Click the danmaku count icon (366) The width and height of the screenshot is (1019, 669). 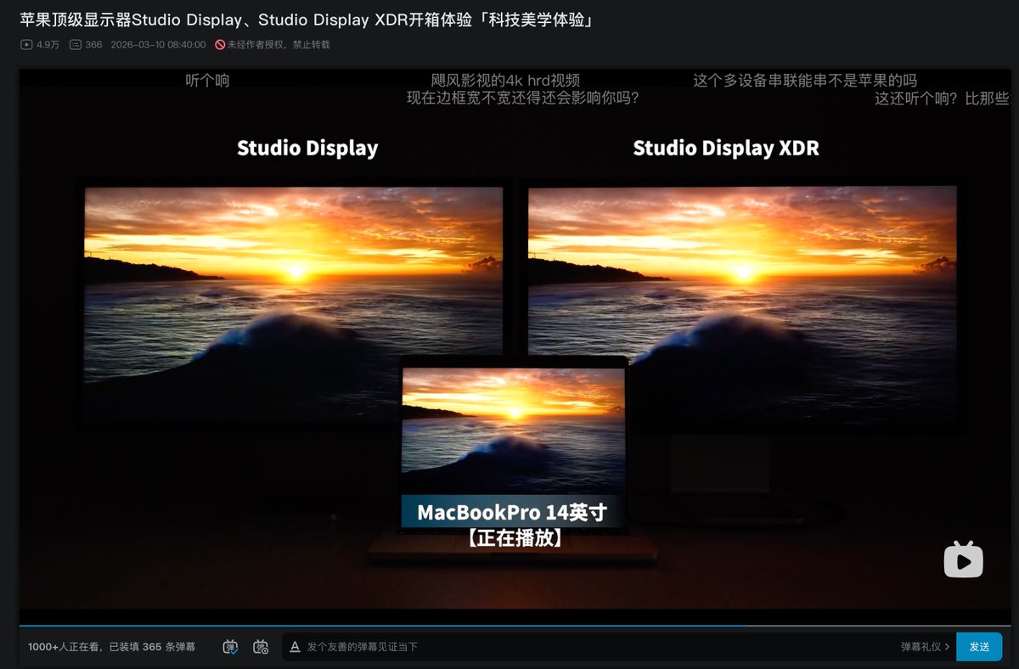click(x=75, y=44)
